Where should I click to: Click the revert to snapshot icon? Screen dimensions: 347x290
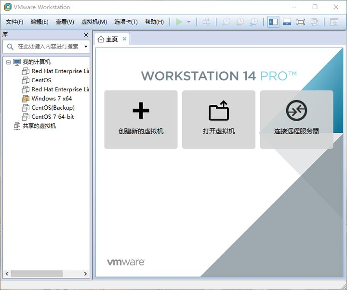tap(240, 22)
